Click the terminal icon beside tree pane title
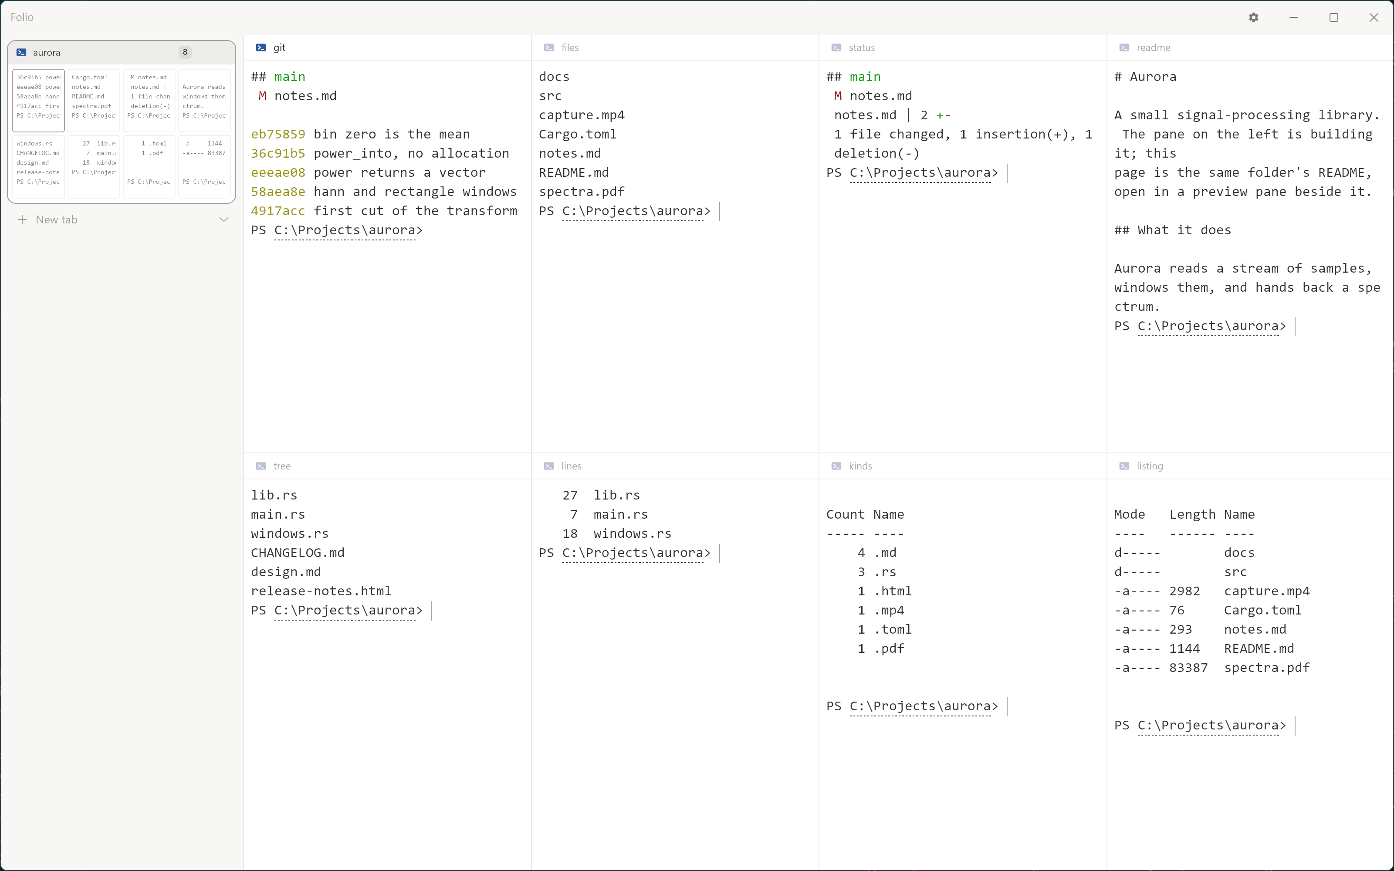 point(261,466)
